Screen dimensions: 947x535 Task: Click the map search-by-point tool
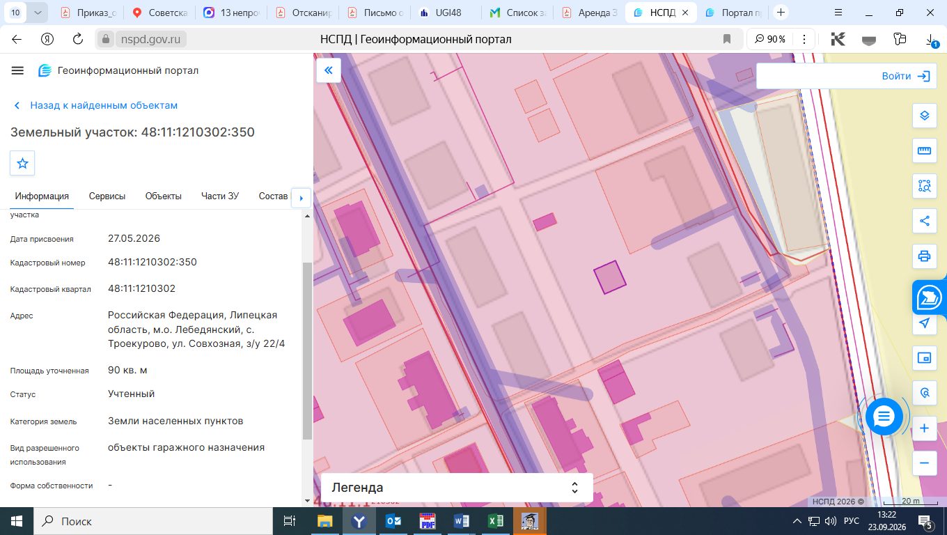click(x=924, y=393)
